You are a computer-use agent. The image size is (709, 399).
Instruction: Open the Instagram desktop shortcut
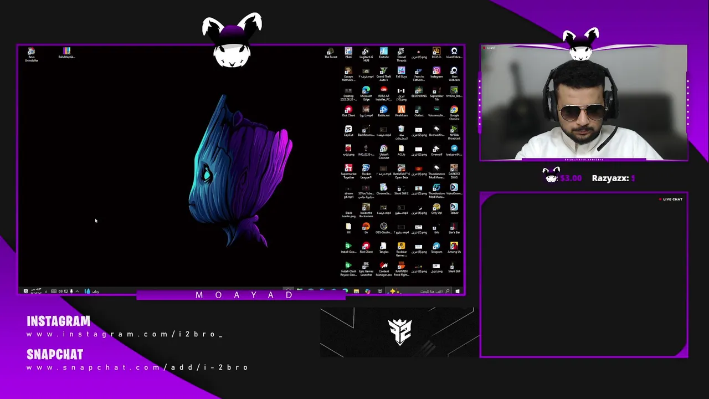click(436, 73)
